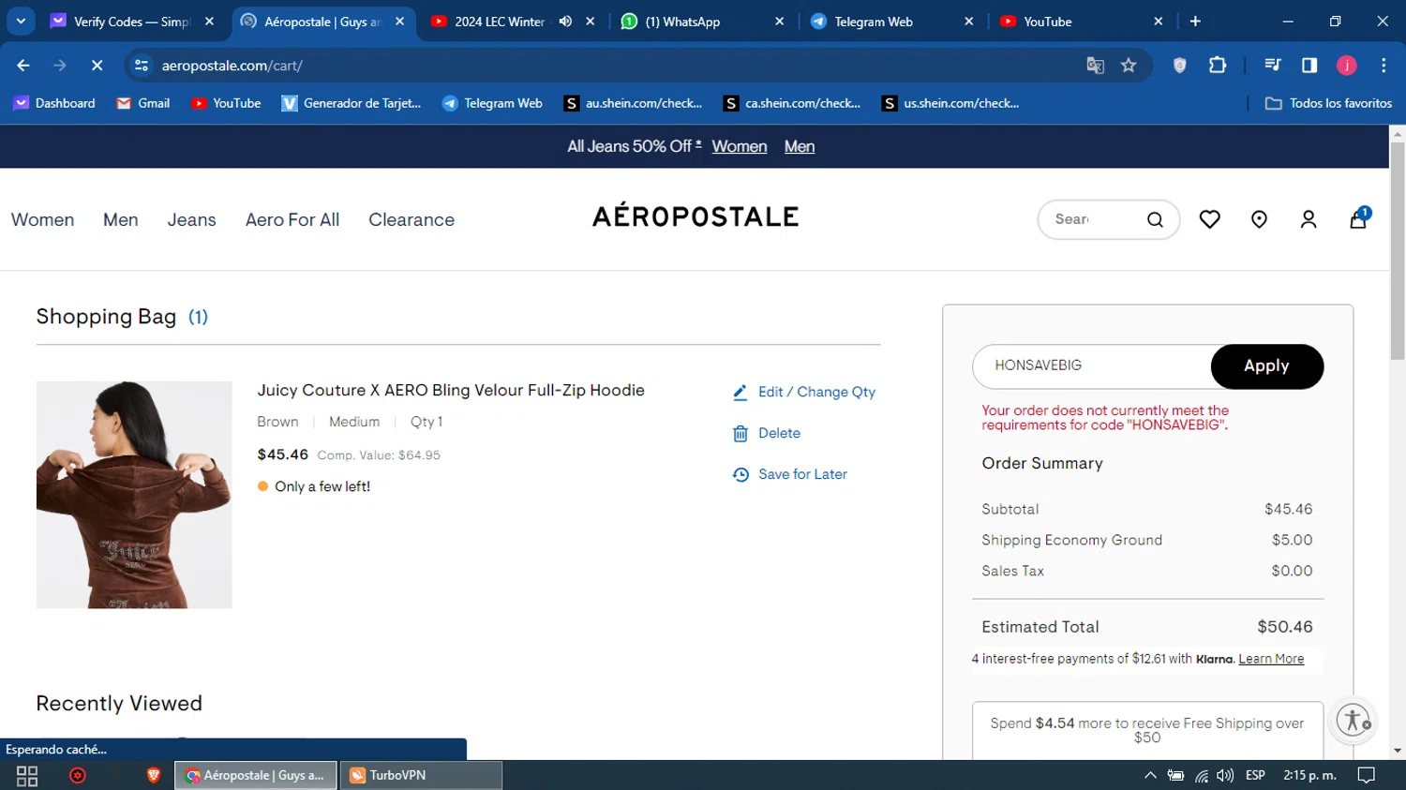Open the Juicy Couture hoodie product title
Image resolution: width=1406 pixels, height=790 pixels.
pos(451,390)
